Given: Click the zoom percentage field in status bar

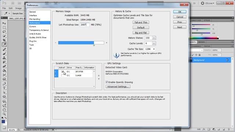Looking at the screenshot, I should click(12, 130).
